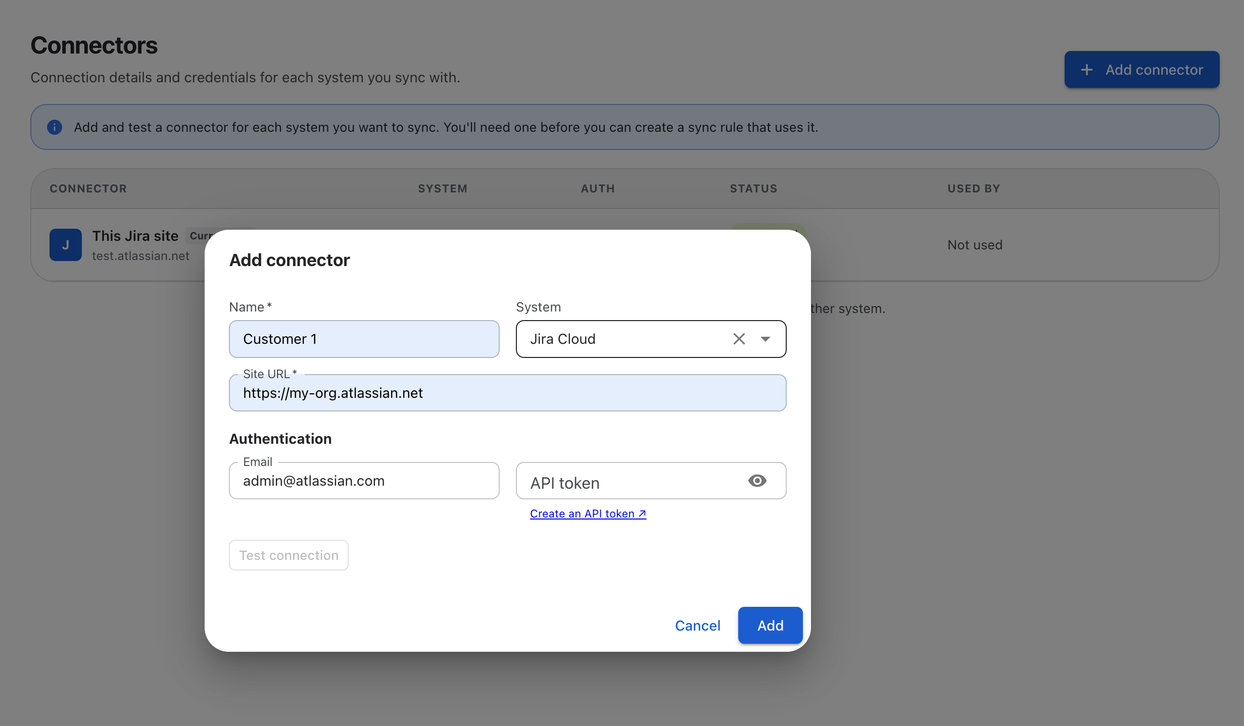
Task: Click the Site URL input field
Action: click(x=507, y=393)
